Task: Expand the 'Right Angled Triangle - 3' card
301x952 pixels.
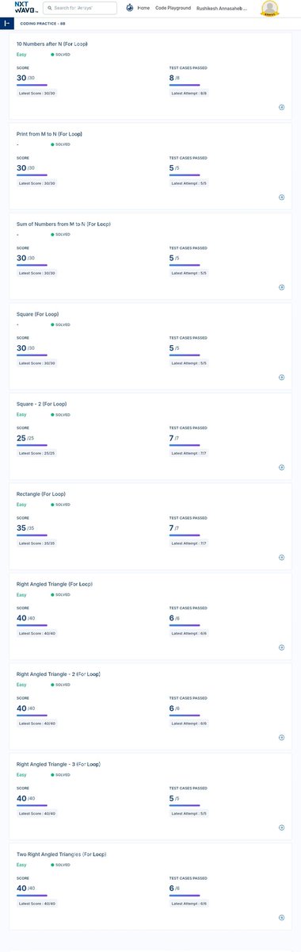Action: (282, 827)
